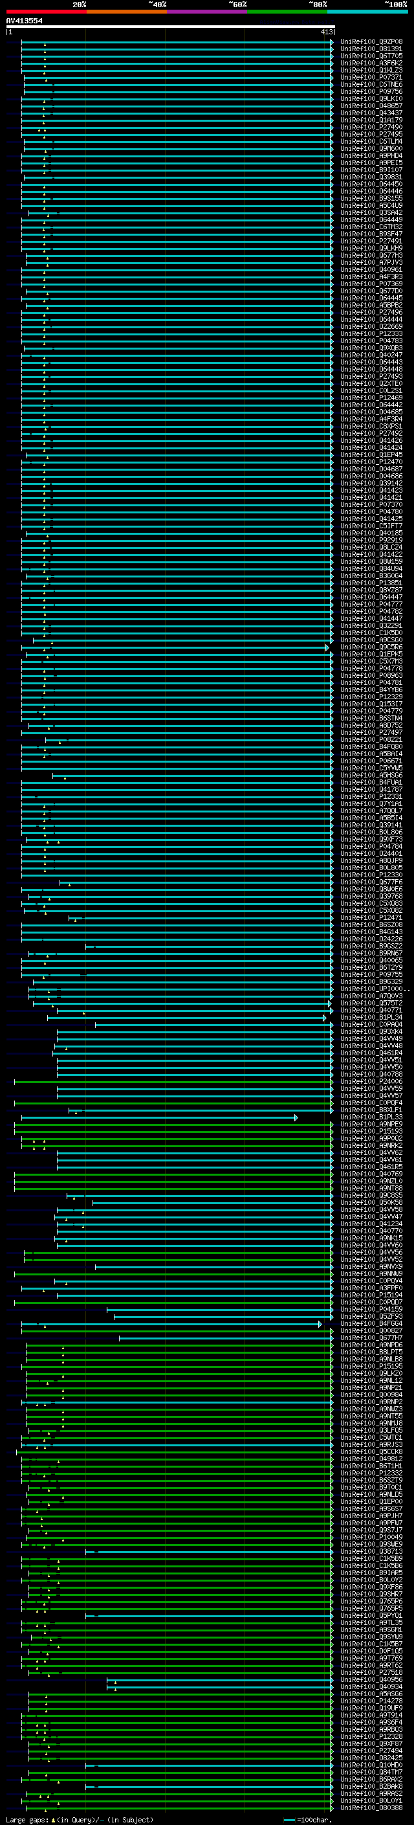Select the UniRef100_Q677H7 label
The width and height of the screenshot is (414, 1825).
pos(371,1338)
